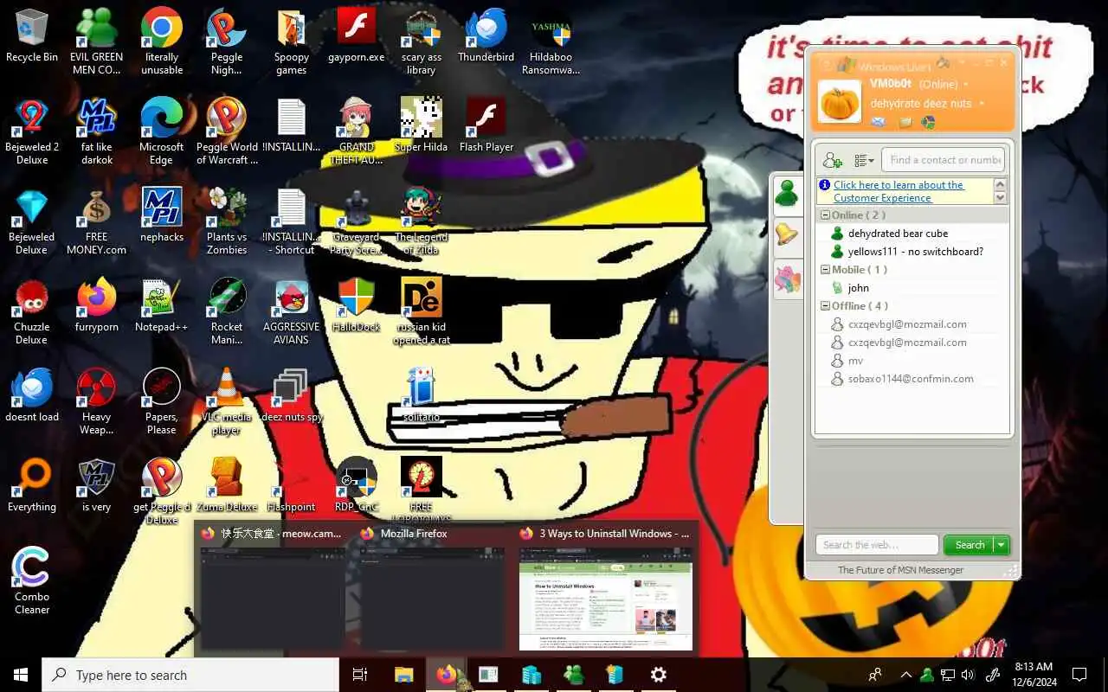Open the People icon on the taskbar
Screen dimensions: 1108x692
[875, 675]
